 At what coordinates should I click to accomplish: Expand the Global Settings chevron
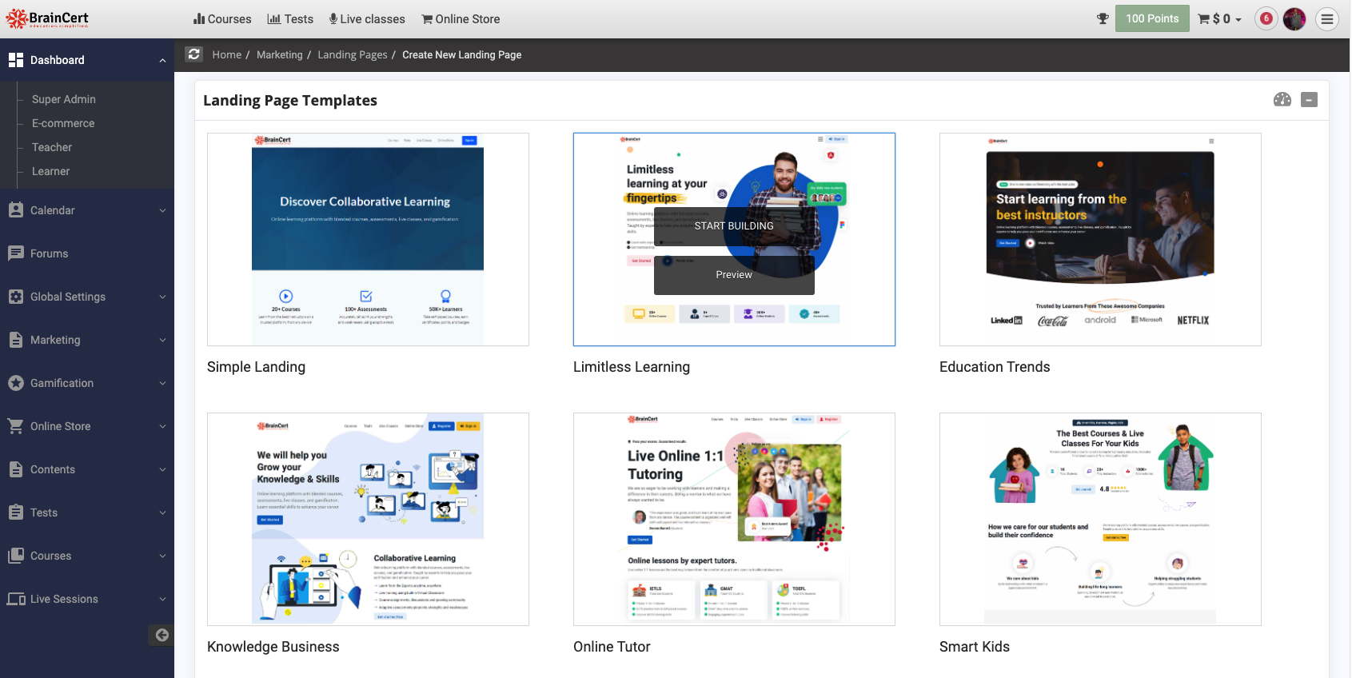(x=162, y=297)
